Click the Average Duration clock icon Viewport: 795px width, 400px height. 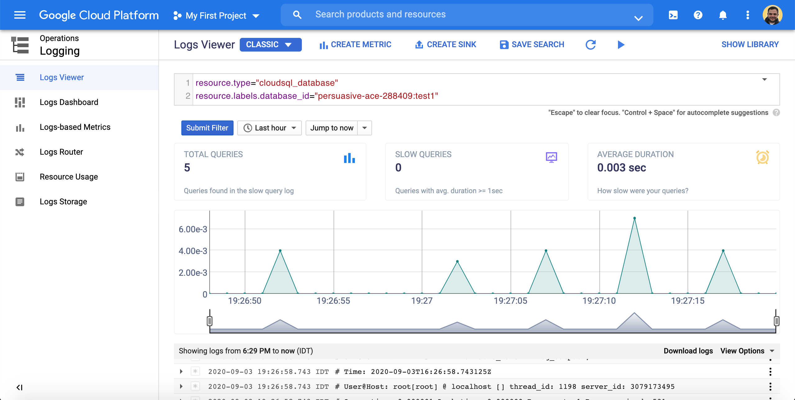point(763,157)
